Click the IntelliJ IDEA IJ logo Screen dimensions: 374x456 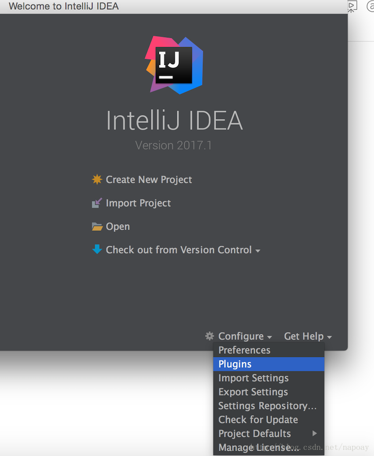[174, 65]
